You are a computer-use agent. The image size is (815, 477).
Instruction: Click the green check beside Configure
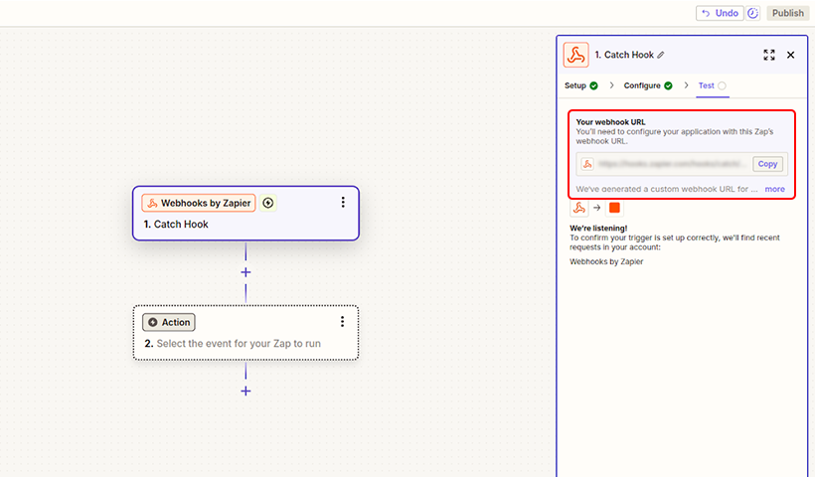tap(669, 85)
